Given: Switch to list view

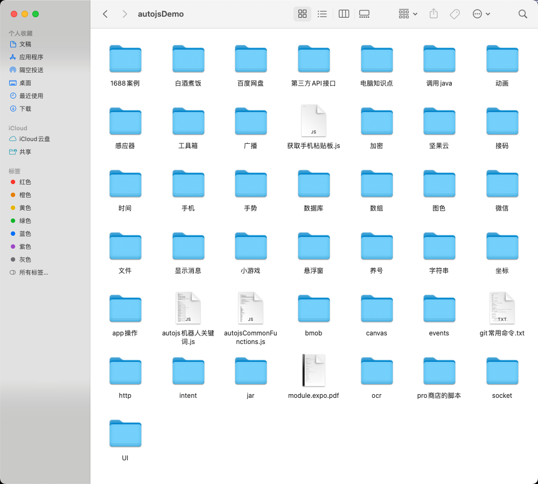Looking at the screenshot, I should click(x=322, y=14).
